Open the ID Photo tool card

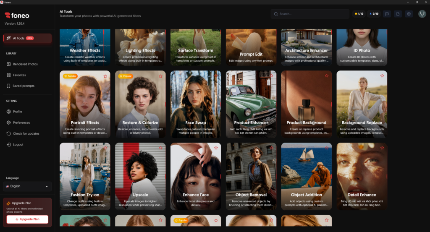(x=362, y=47)
